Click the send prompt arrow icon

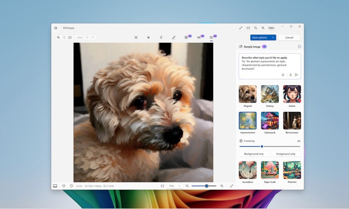click(x=297, y=75)
